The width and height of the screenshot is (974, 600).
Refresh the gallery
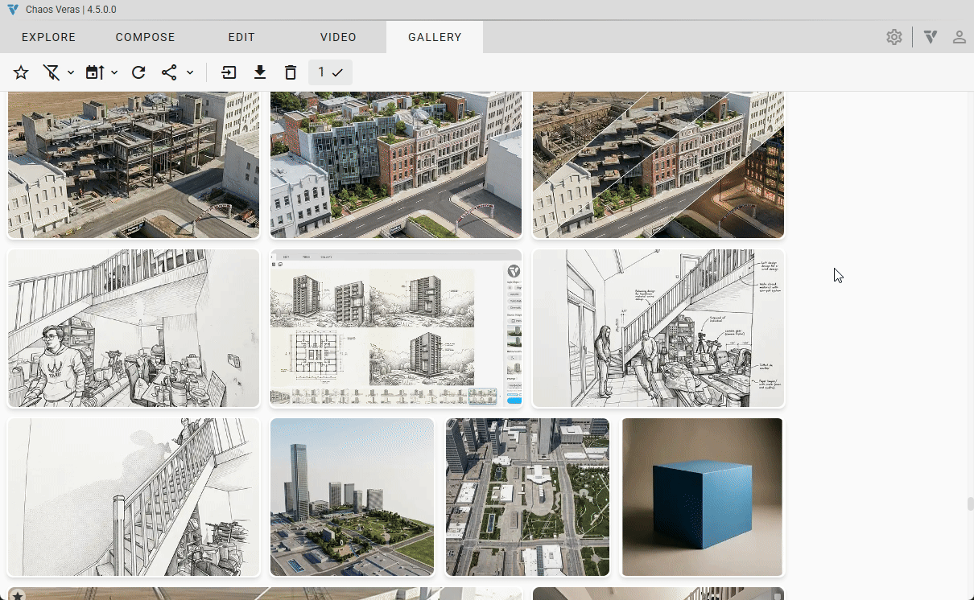tap(138, 72)
